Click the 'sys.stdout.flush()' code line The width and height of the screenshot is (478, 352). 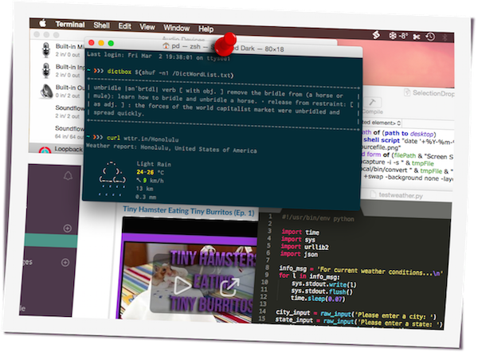pyautogui.click(x=322, y=291)
